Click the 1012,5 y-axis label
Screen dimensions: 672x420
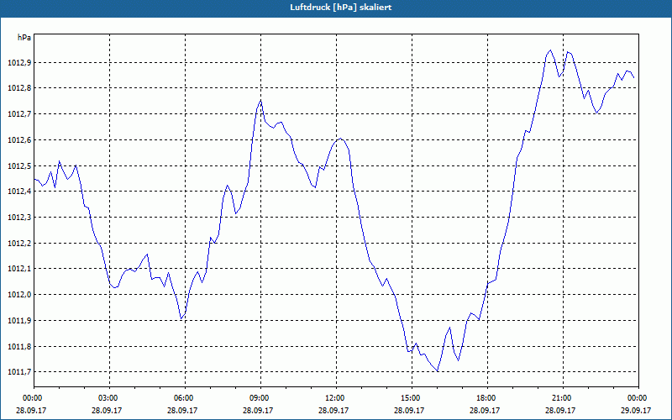point(19,165)
